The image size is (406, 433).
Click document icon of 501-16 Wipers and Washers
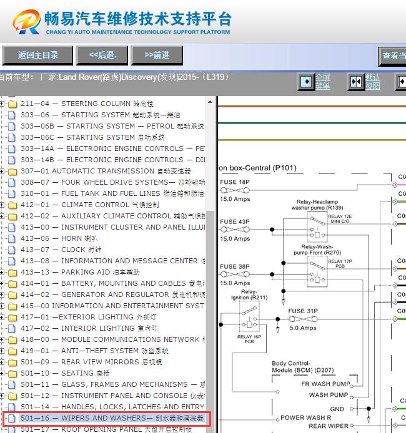click(x=12, y=419)
